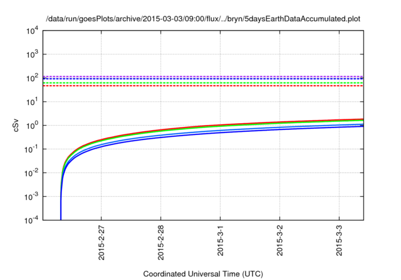Click the 2015-3-1 date label

(x=220, y=240)
